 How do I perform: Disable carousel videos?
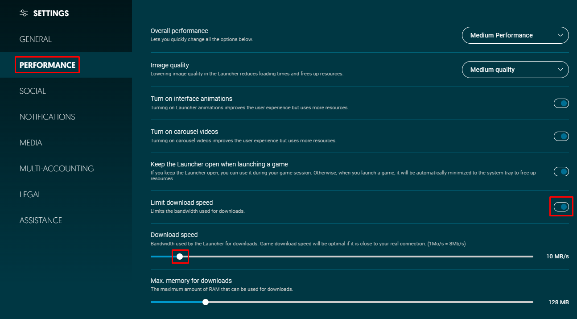click(x=561, y=136)
